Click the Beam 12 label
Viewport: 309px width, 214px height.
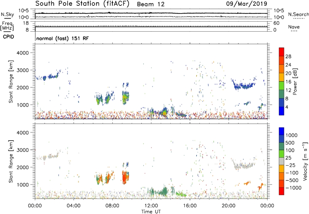click(x=151, y=4)
